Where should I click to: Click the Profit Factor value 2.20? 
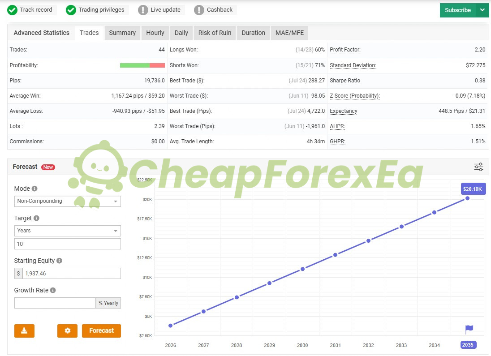coord(480,50)
